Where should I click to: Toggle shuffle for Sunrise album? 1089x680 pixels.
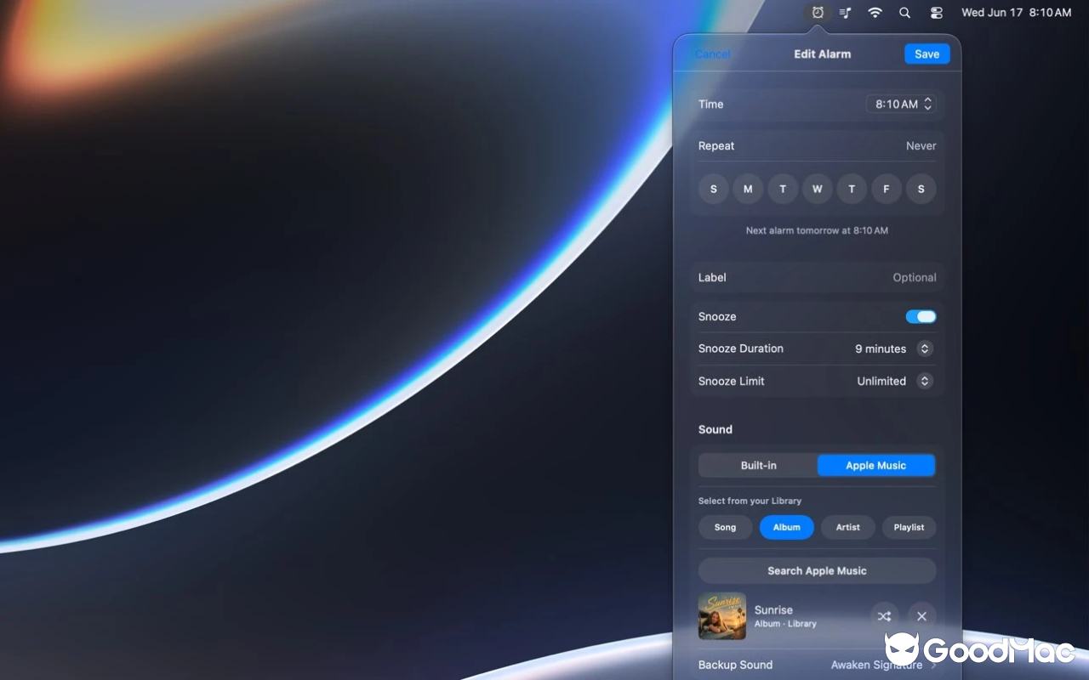885,616
